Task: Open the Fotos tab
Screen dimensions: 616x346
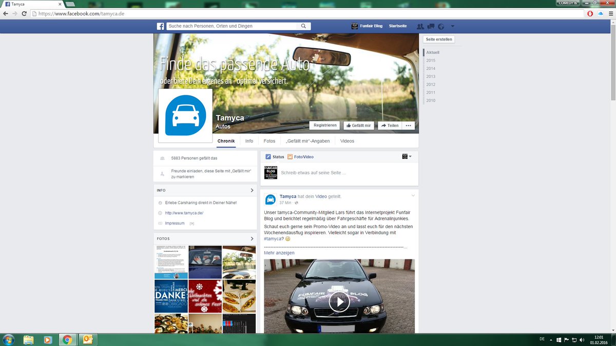Action: click(269, 141)
